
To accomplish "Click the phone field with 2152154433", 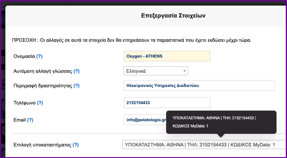I will (x=167, y=103).
